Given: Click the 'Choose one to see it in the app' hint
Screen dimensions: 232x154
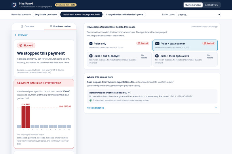Looking at the screenshot, I should point(204,27).
